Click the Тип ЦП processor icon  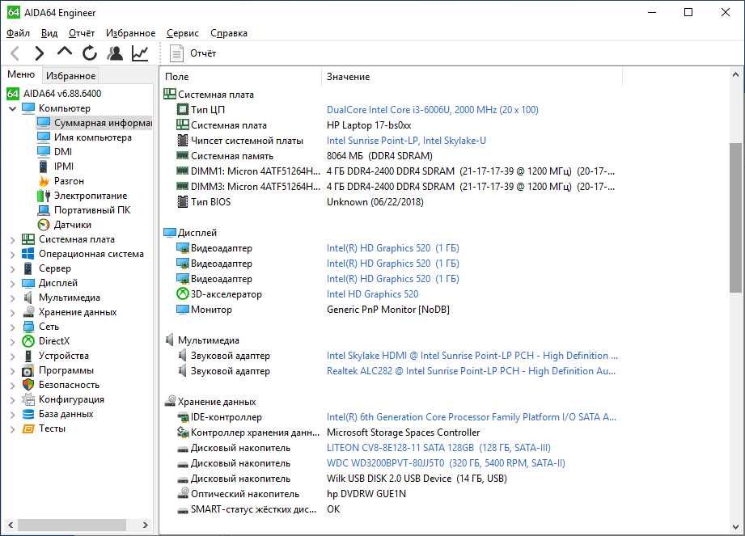183,110
